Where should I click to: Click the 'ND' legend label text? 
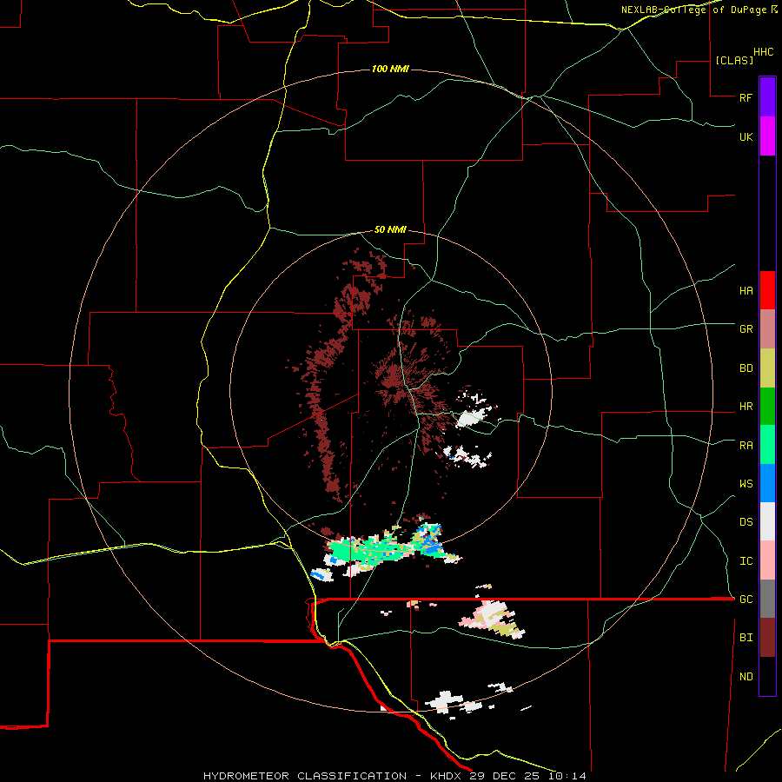pyautogui.click(x=746, y=677)
